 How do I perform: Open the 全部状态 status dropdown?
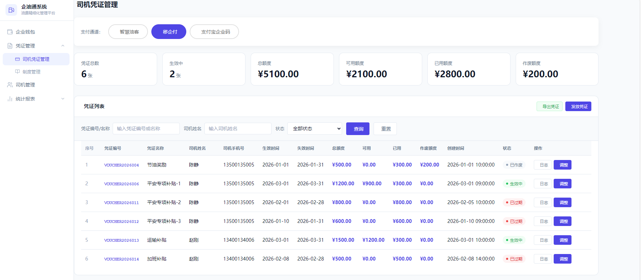point(315,129)
